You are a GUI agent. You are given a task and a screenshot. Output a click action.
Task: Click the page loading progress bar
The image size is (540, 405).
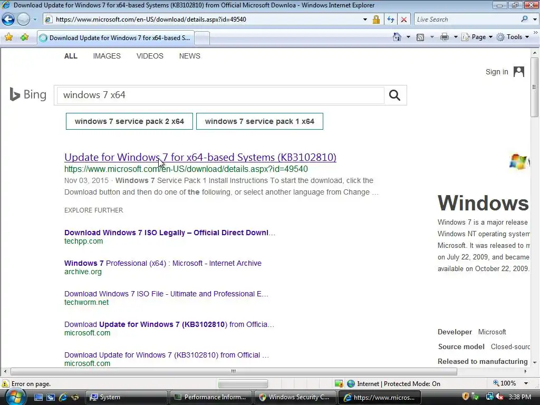(x=243, y=384)
